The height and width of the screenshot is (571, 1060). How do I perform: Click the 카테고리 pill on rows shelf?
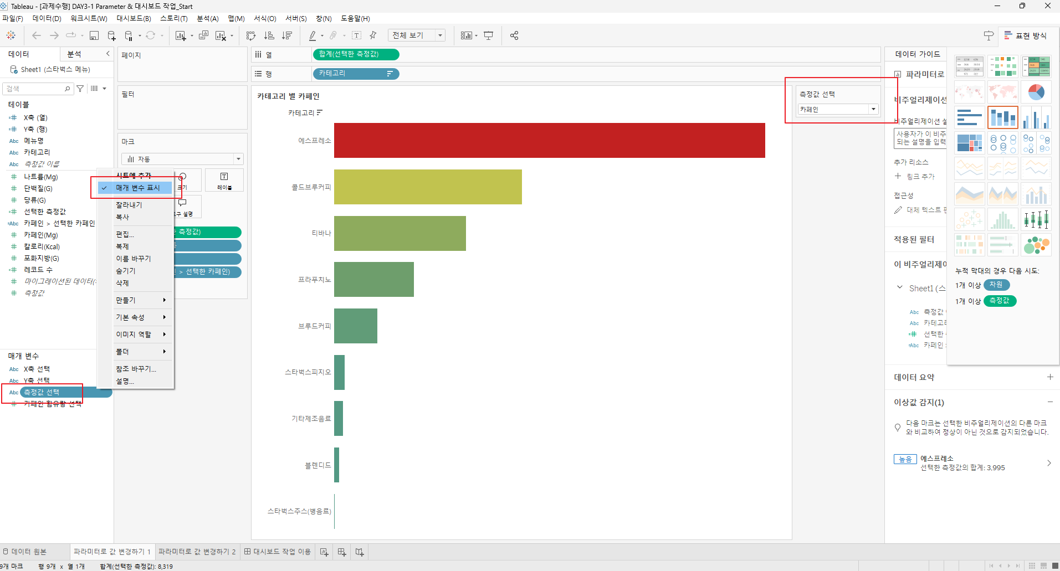pos(356,74)
